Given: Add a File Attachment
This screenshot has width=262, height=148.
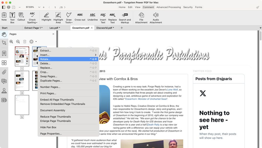Looking at the screenshot, I should [x=141, y=17].
